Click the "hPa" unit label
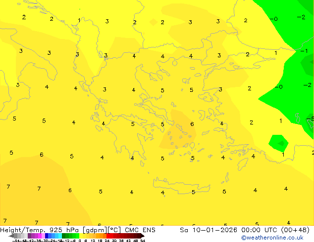Screen dimensions: 314x242 pos(73,230)
